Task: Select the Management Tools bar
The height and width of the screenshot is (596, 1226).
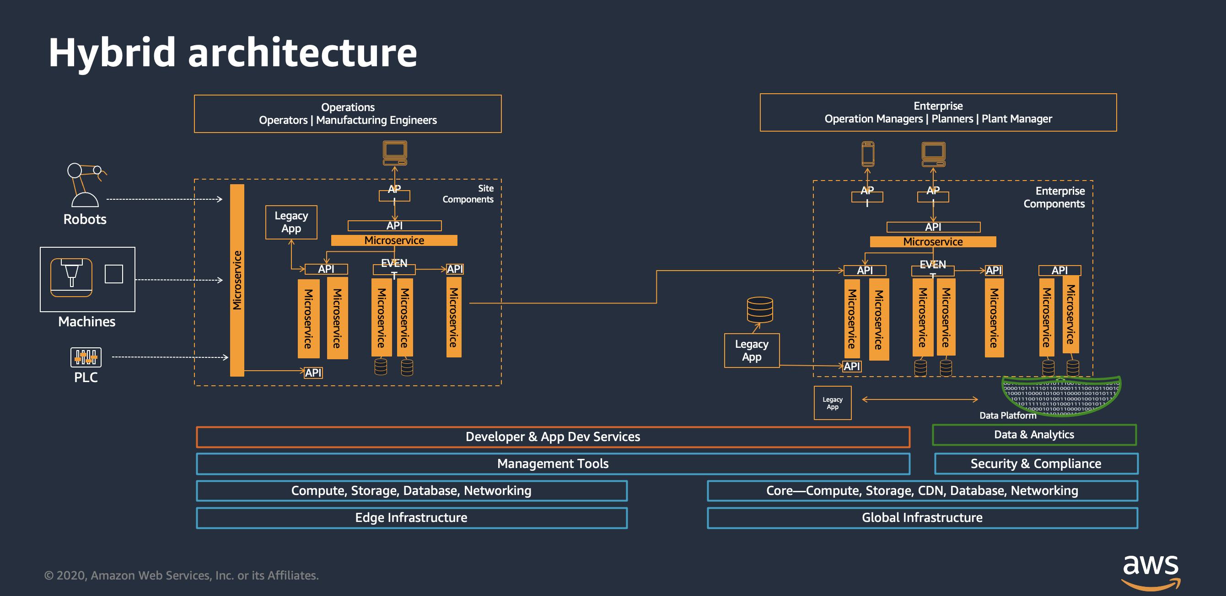Action: click(x=553, y=463)
